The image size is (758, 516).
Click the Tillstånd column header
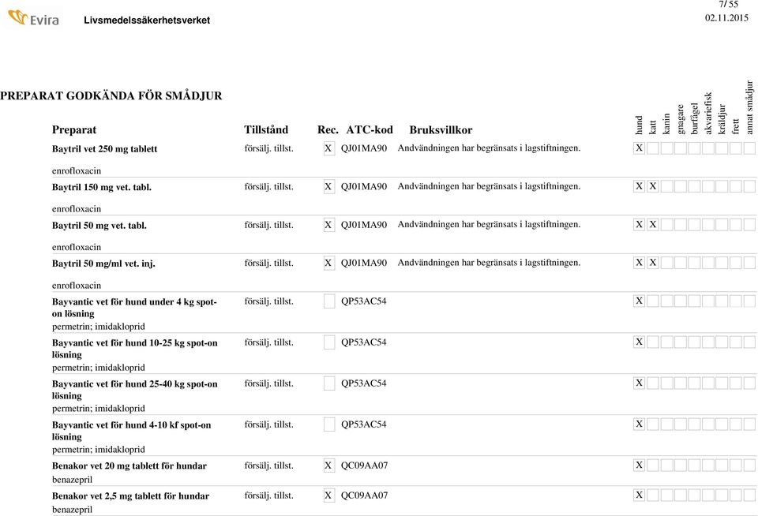266,129
